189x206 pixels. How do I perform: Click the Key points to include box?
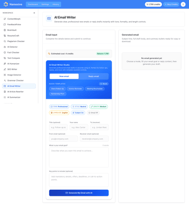pos(79,180)
